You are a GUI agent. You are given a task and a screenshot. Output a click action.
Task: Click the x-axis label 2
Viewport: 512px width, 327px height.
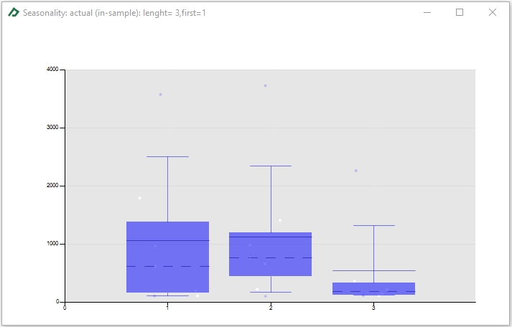click(x=271, y=308)
